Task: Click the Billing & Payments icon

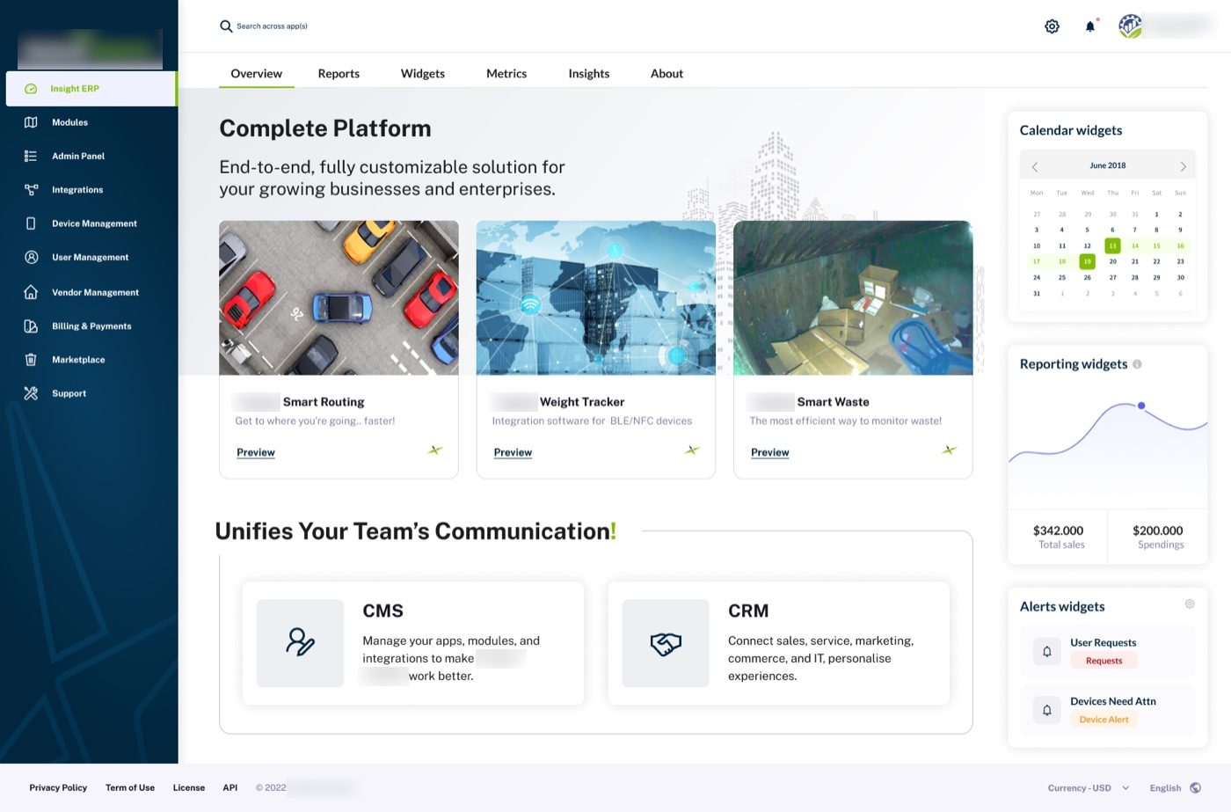Action: click(x=31, y=326)
